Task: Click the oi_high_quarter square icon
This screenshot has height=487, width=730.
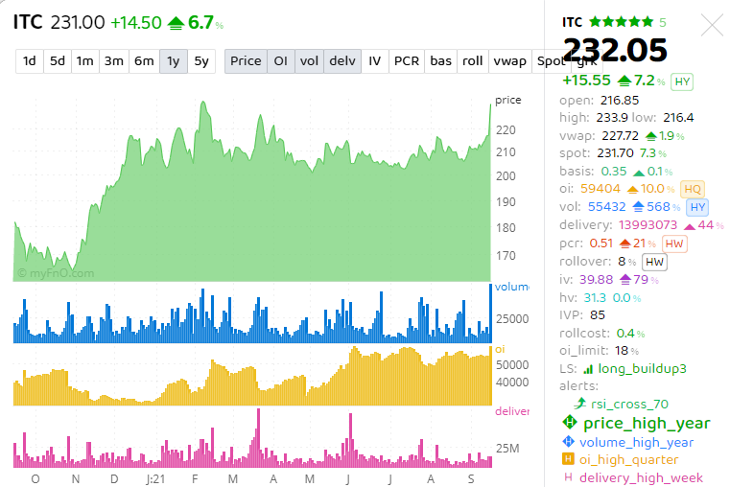Action: point(568,459)
